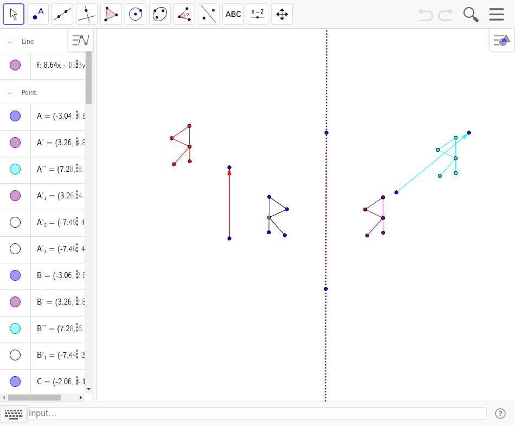Screen dimensions: 515x426
Task: Show hidden point A'₂
Action: pos(15,222)
